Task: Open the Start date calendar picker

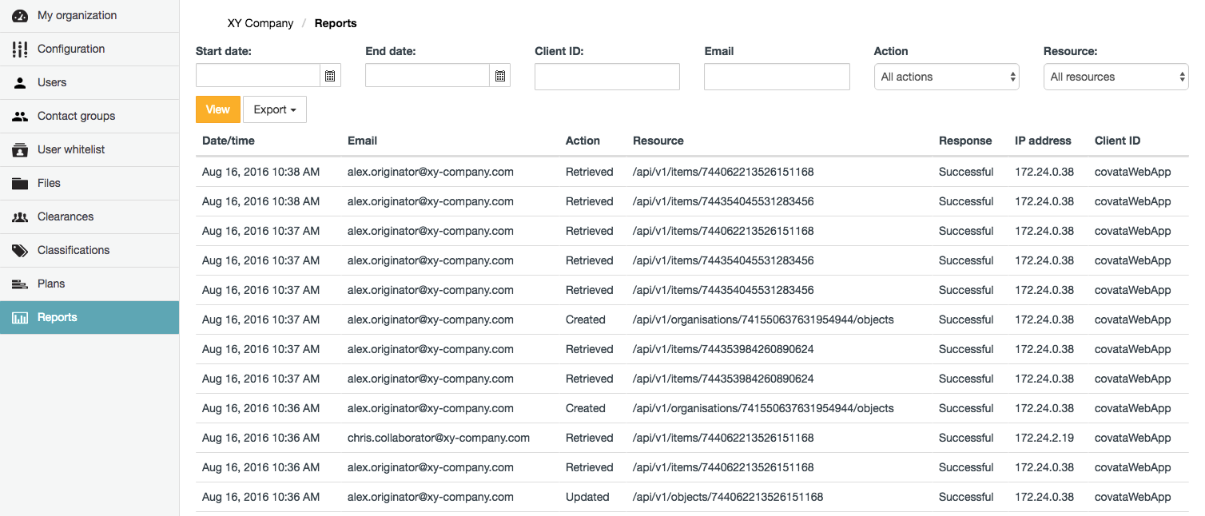Action: (330, 77)
